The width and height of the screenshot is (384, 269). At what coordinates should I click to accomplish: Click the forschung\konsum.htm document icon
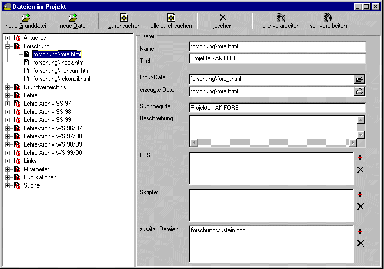coord(27,71)
